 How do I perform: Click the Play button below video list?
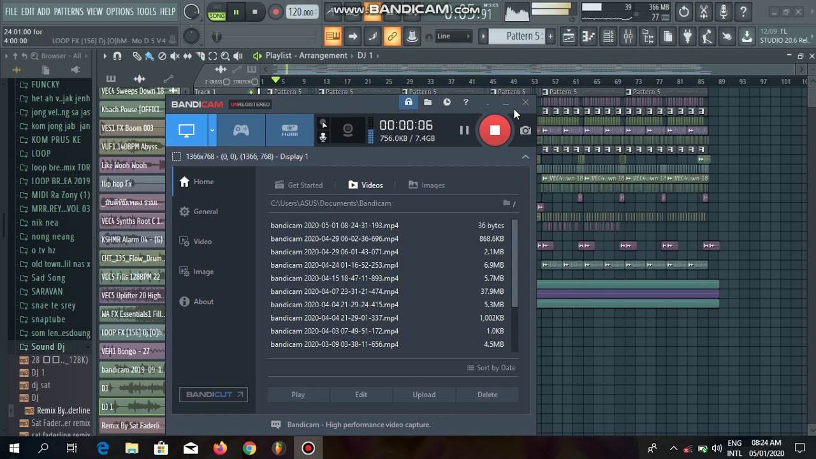(x=298, y=395)
